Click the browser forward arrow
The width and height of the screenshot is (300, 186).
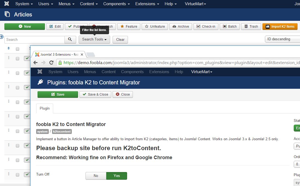(44, 62)
